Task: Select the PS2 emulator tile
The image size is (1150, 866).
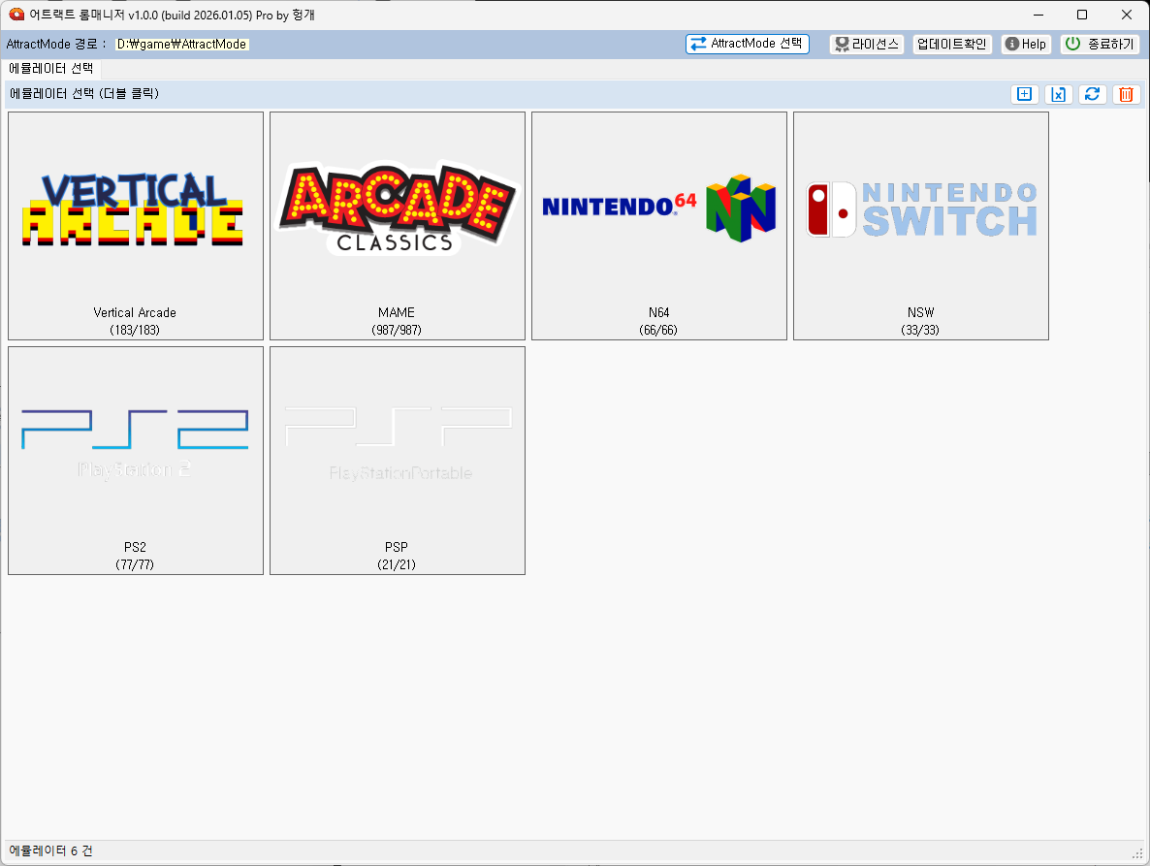Action: click(136, 461)
